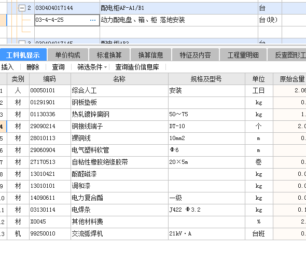Open the 工程量明细 tab
This screenshot has width=306, height=263.
click(243, 55)
